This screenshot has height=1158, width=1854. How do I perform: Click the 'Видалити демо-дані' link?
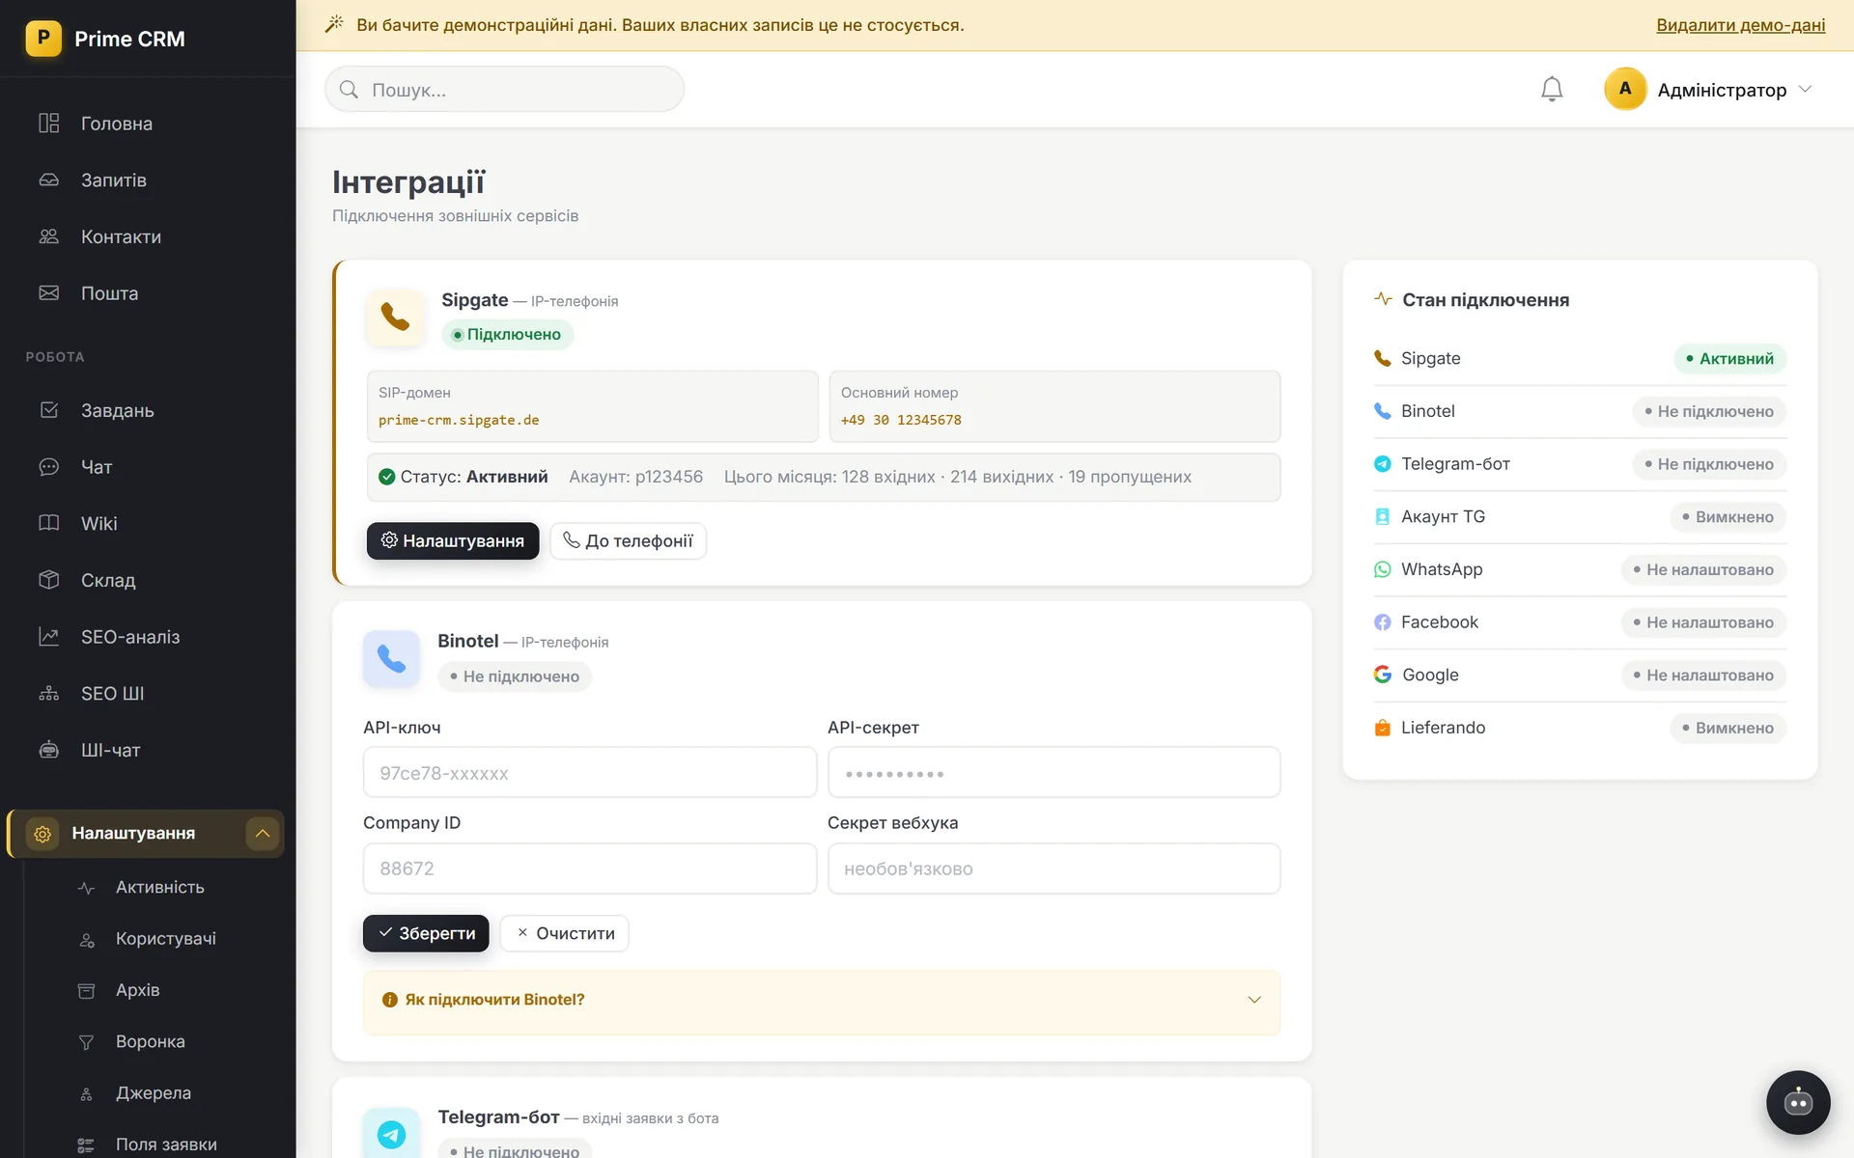(1740, 25)
